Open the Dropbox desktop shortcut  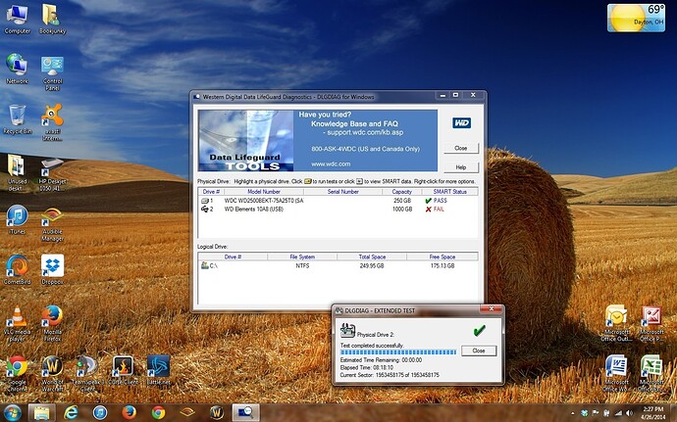52,270
